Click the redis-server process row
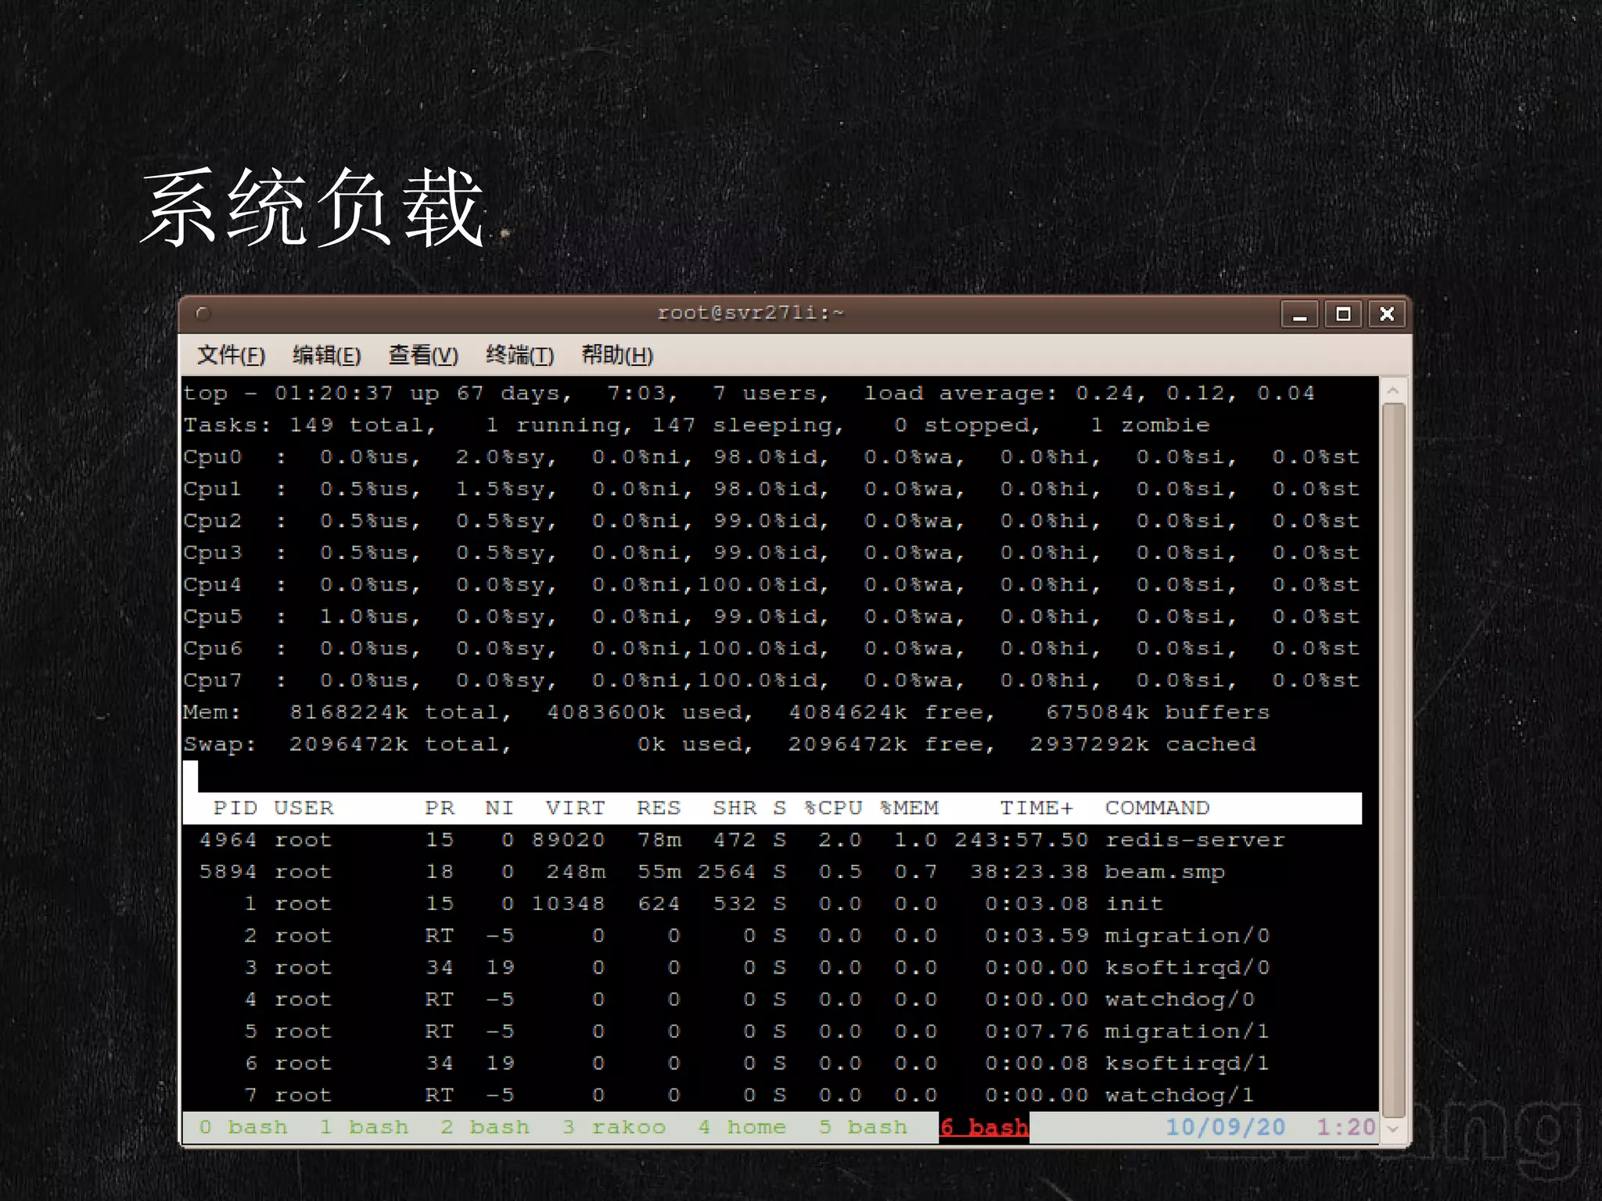1602x1201 pixels. click(x=1194, y=841)
